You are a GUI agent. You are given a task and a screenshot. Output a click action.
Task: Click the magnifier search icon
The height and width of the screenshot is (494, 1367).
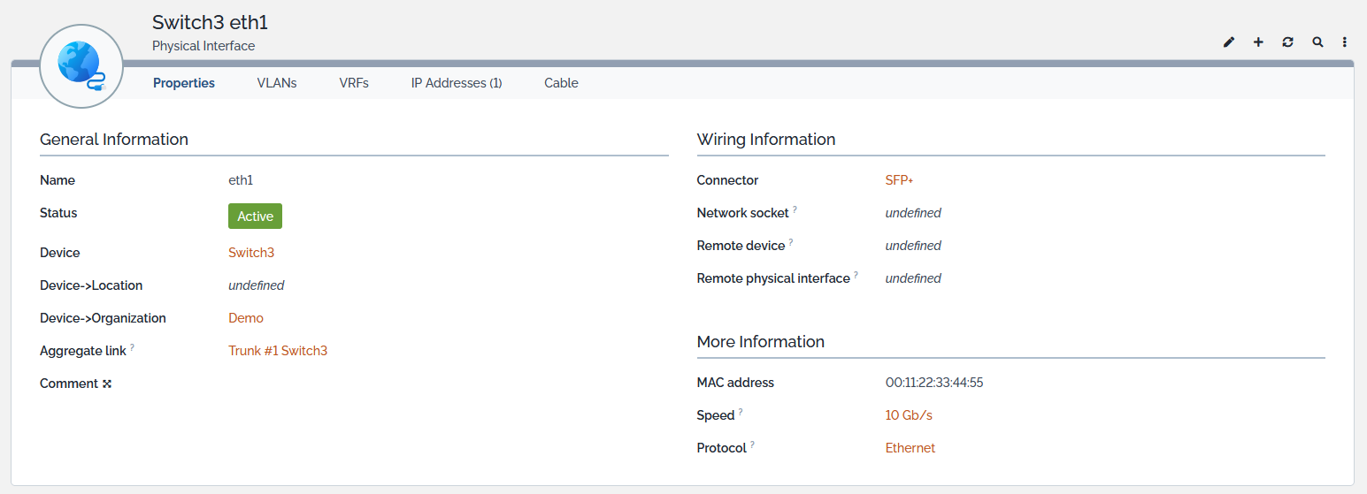coord(1317,42)
